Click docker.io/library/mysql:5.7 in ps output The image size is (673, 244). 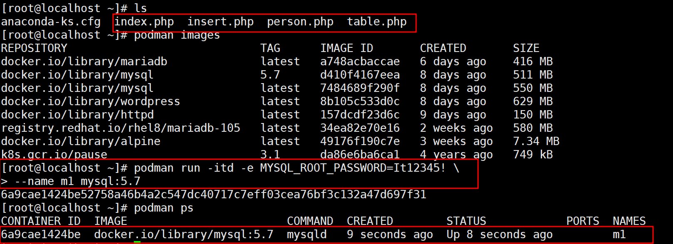pyautogui.click(x=184, y=234)
